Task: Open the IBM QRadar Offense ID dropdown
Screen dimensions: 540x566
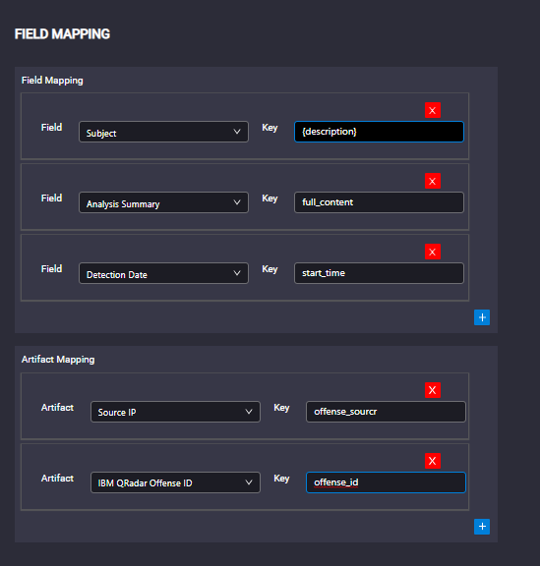Action: click(175, 482)
